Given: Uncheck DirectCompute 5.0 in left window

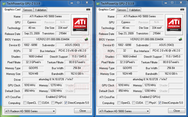Looking at the screenshot, I should (66, 103).
